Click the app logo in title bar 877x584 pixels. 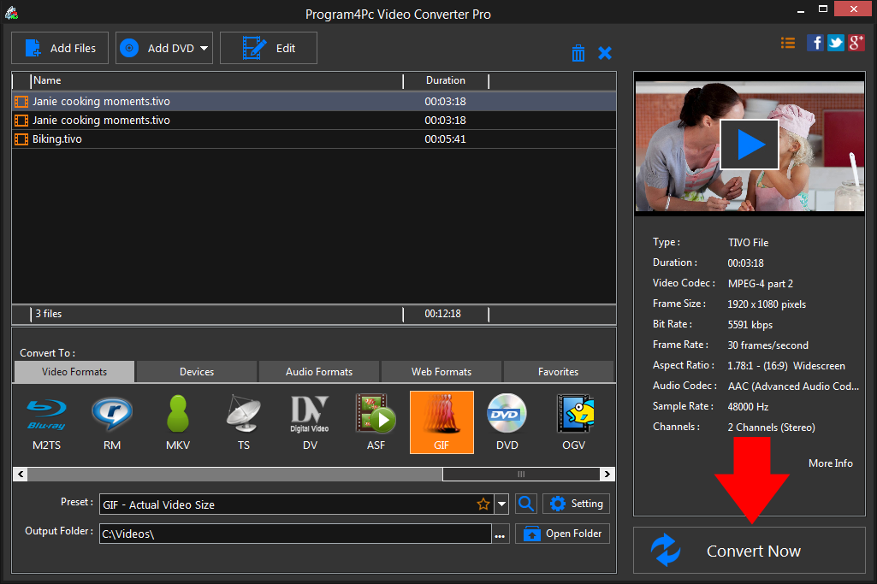[11, 12]
